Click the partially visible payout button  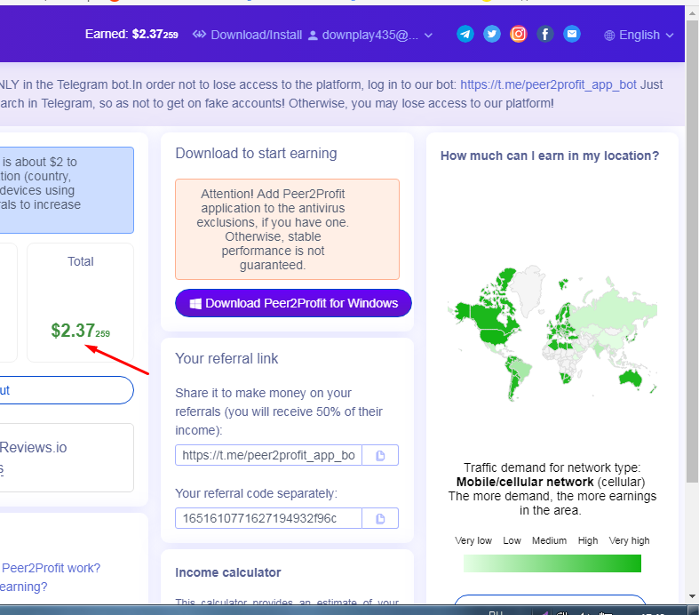click(67, 390)
